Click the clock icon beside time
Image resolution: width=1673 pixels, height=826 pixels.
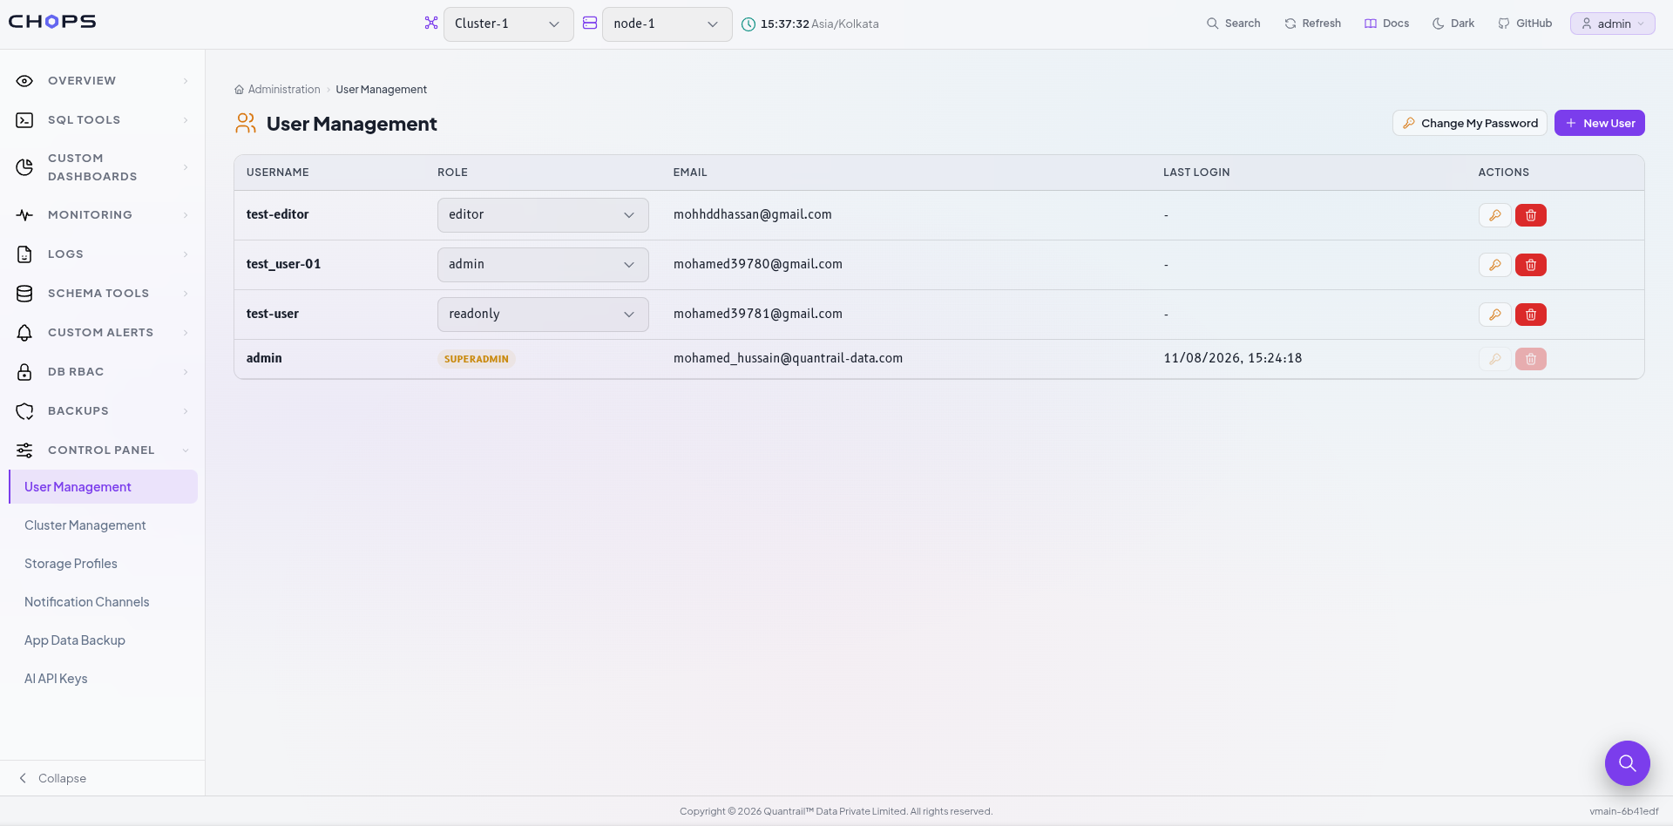pos(748,24)
